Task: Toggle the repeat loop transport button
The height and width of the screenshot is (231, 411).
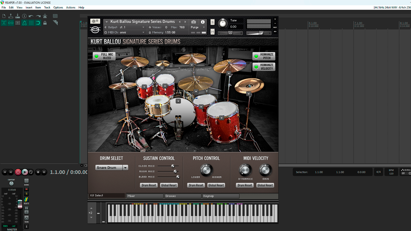Action: (31, 172)
